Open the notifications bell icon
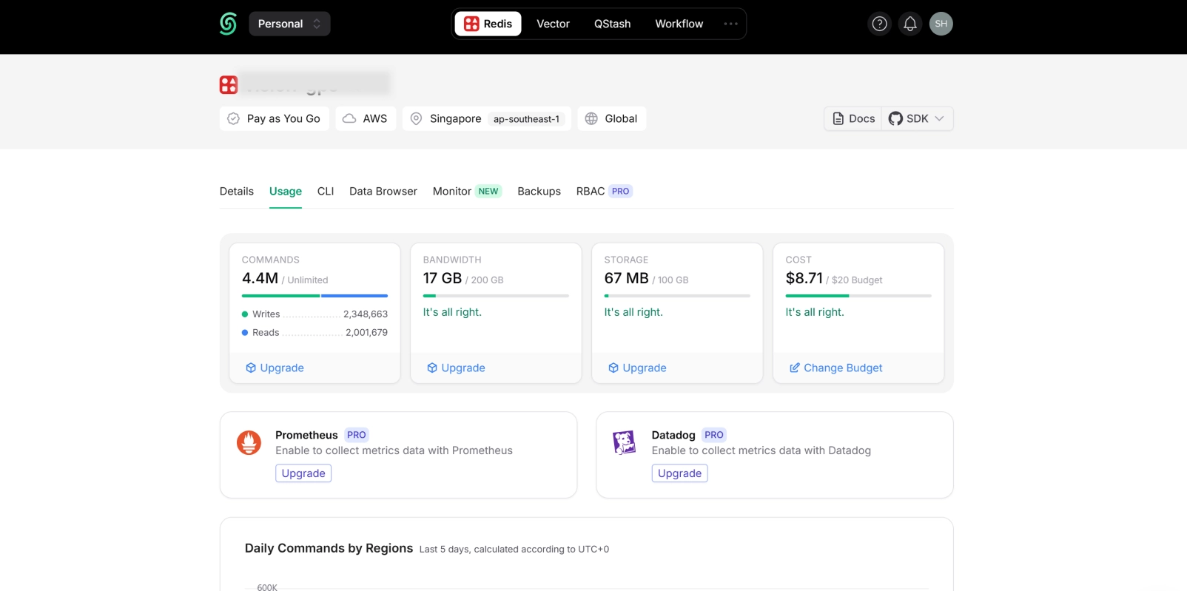 [910, 24]
